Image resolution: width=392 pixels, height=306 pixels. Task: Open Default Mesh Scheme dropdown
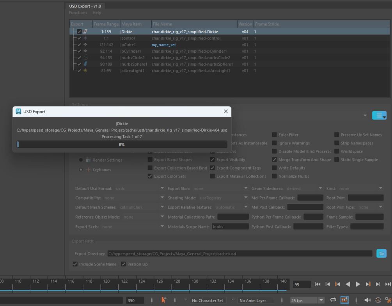coord(142,207)
